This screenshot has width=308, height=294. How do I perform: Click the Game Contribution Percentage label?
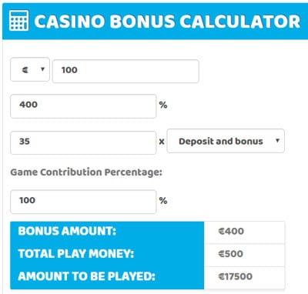click(86, 172)
